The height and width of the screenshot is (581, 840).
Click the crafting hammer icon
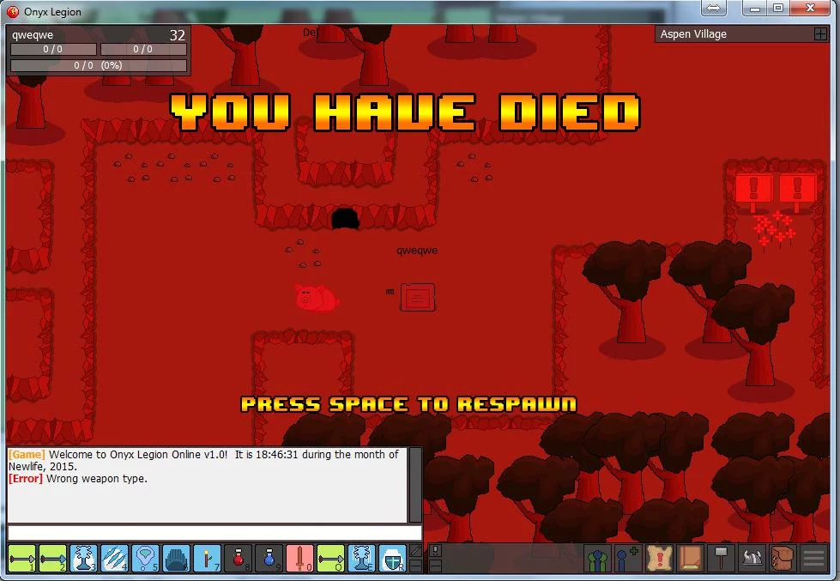coord(719,558)
